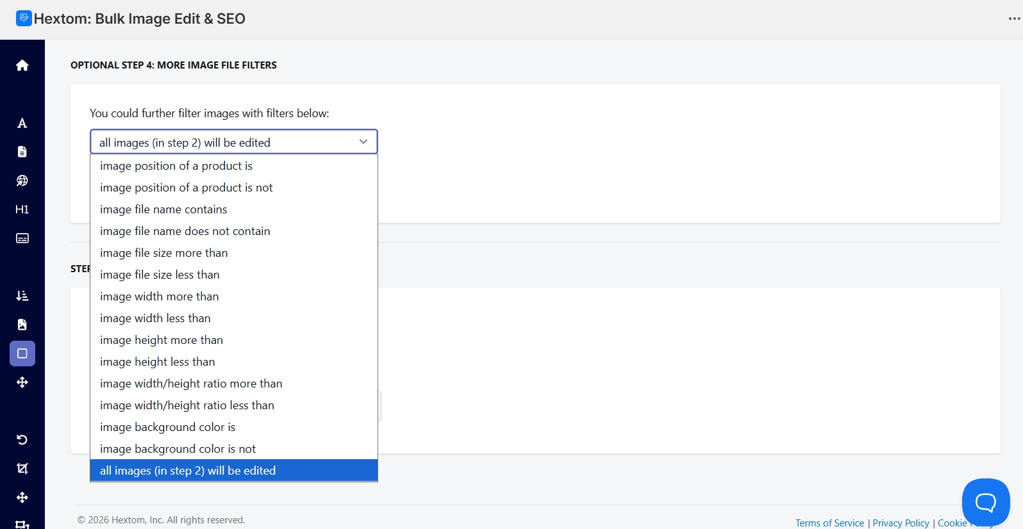Open the letter A text sidebar icon
Screen dimensions: 1023x529
click(x=22, y=123)
